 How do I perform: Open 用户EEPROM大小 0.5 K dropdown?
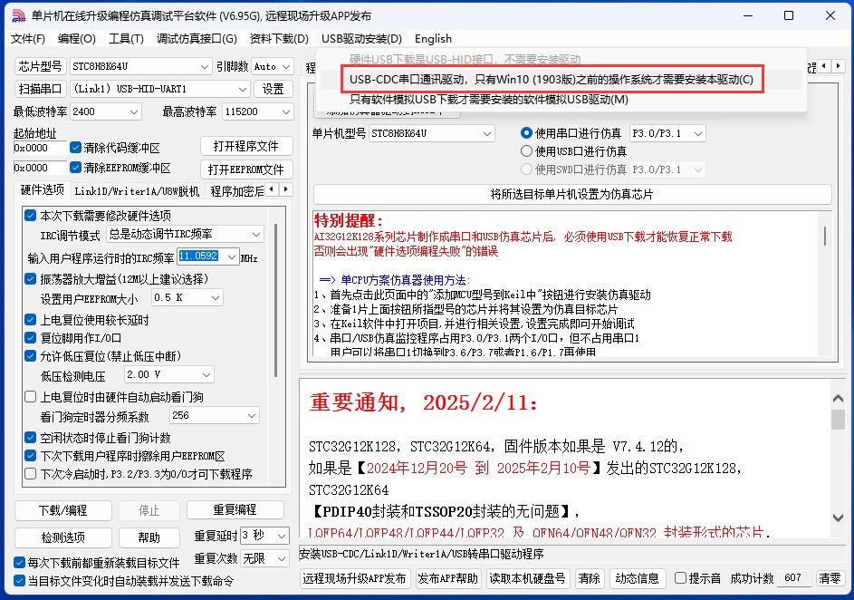[x=187, y=297]
